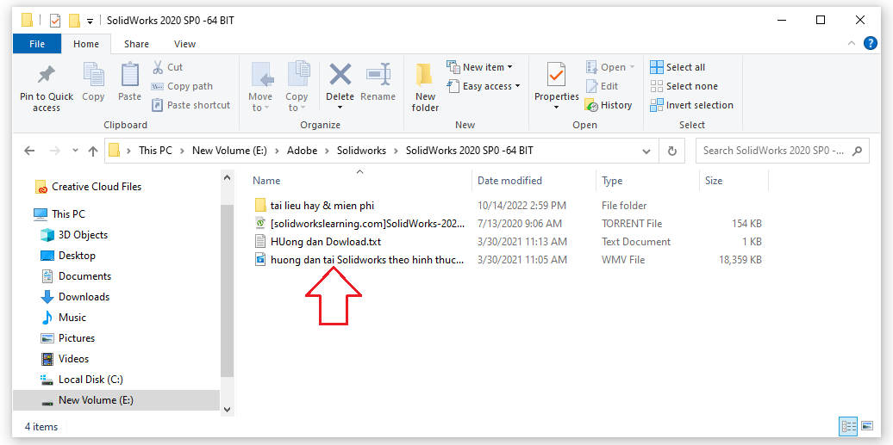Open the Share ribbon tab
This screenshot has height=445, width=893.
pos(136,44)
